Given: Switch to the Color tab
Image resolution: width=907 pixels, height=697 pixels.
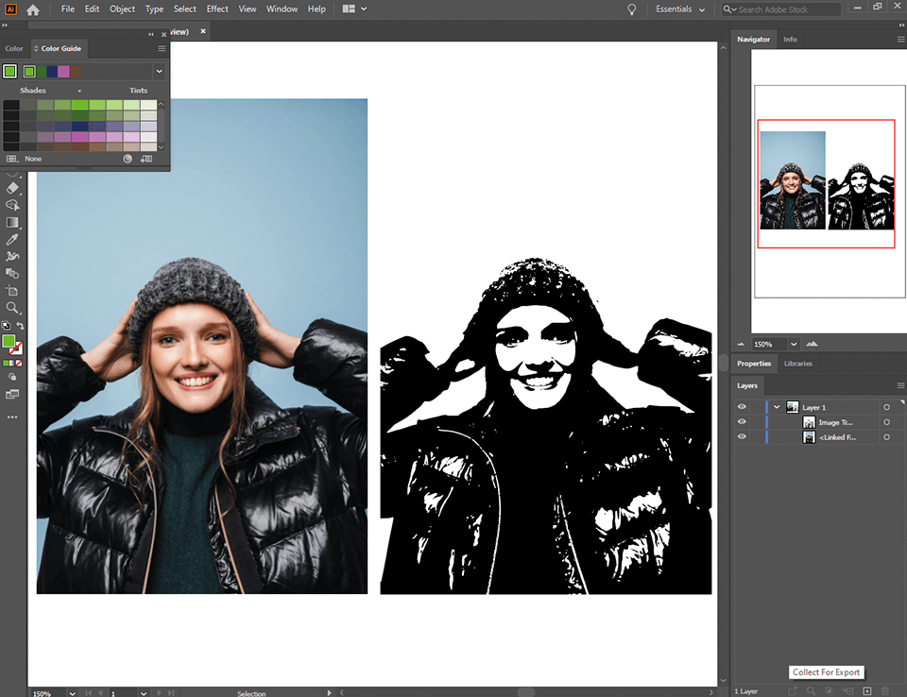Looking at the screenshot, I should click(x=14, y=48).
